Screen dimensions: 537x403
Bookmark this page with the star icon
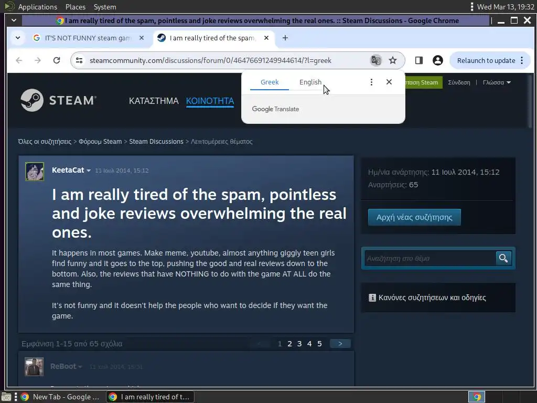392,60
